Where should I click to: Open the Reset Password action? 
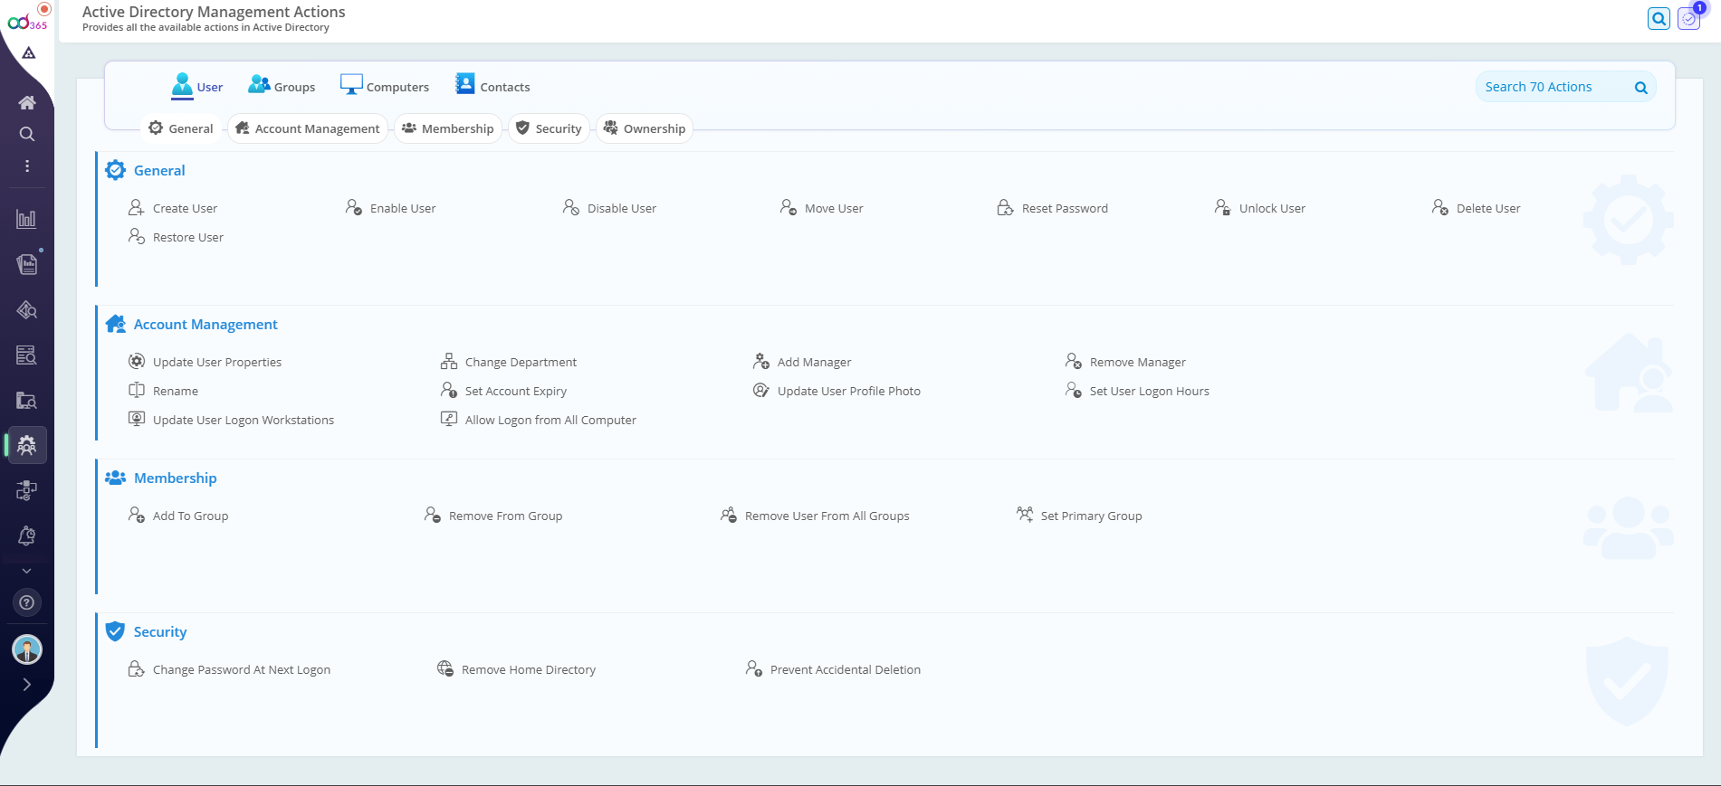pyautogui.click(x=1064, y=208)
